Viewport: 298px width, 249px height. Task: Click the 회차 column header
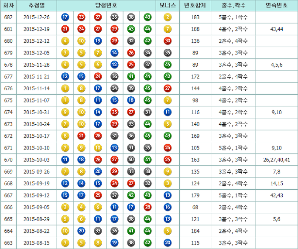(x=9, y=6)
